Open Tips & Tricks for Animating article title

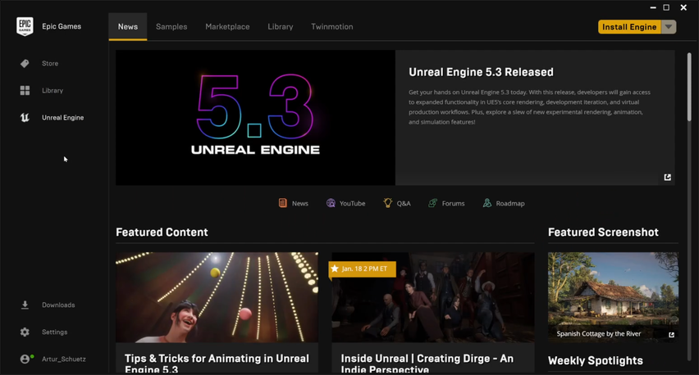(x=217, y=364)
